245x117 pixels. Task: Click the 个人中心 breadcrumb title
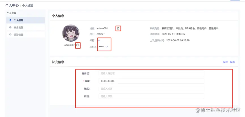(x=12, y=5)
